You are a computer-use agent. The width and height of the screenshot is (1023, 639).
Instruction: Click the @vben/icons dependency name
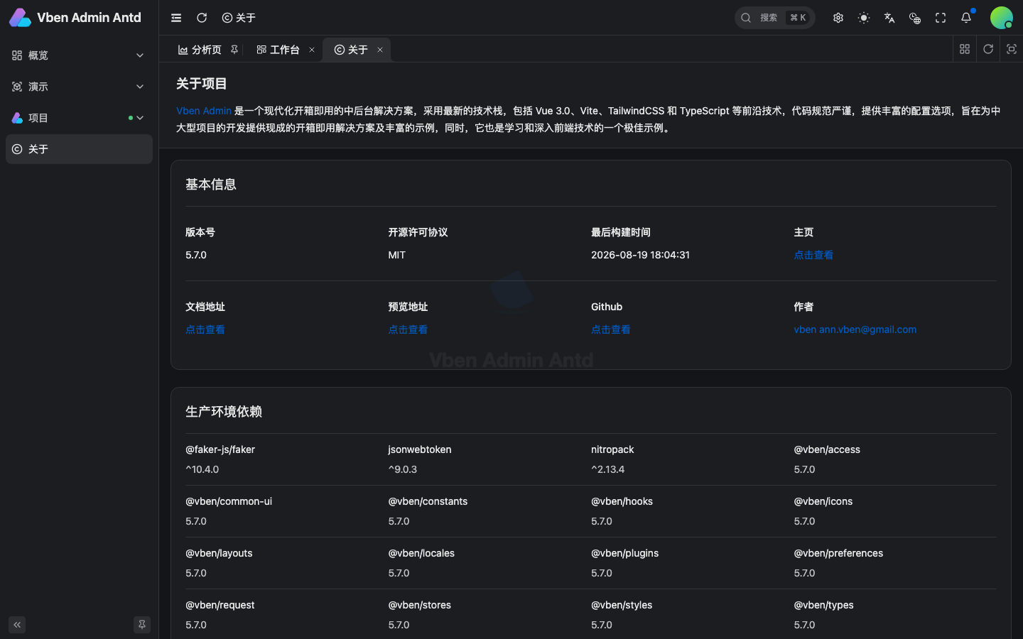click(x=823, y=501)
